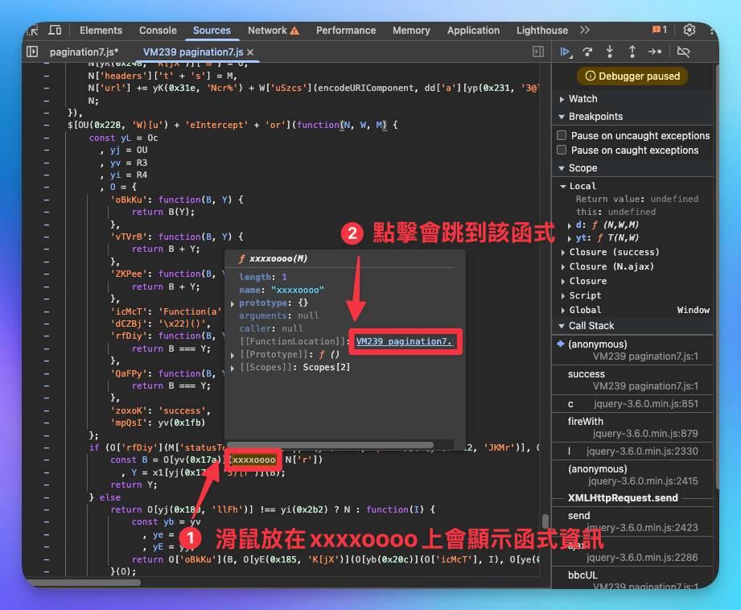The height and width of the screenshot is (610, 741).
Task: Click the Debugger paused status badge
Action: point(632,76)
